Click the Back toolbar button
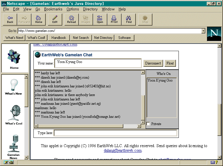This screenshot has height=166, width=223. (x=10, y=20)
